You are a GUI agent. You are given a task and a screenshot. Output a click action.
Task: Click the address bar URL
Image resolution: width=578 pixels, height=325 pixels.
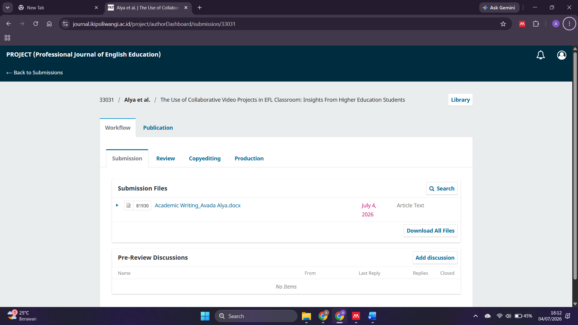pyautogui.click(x=154, y=24)
